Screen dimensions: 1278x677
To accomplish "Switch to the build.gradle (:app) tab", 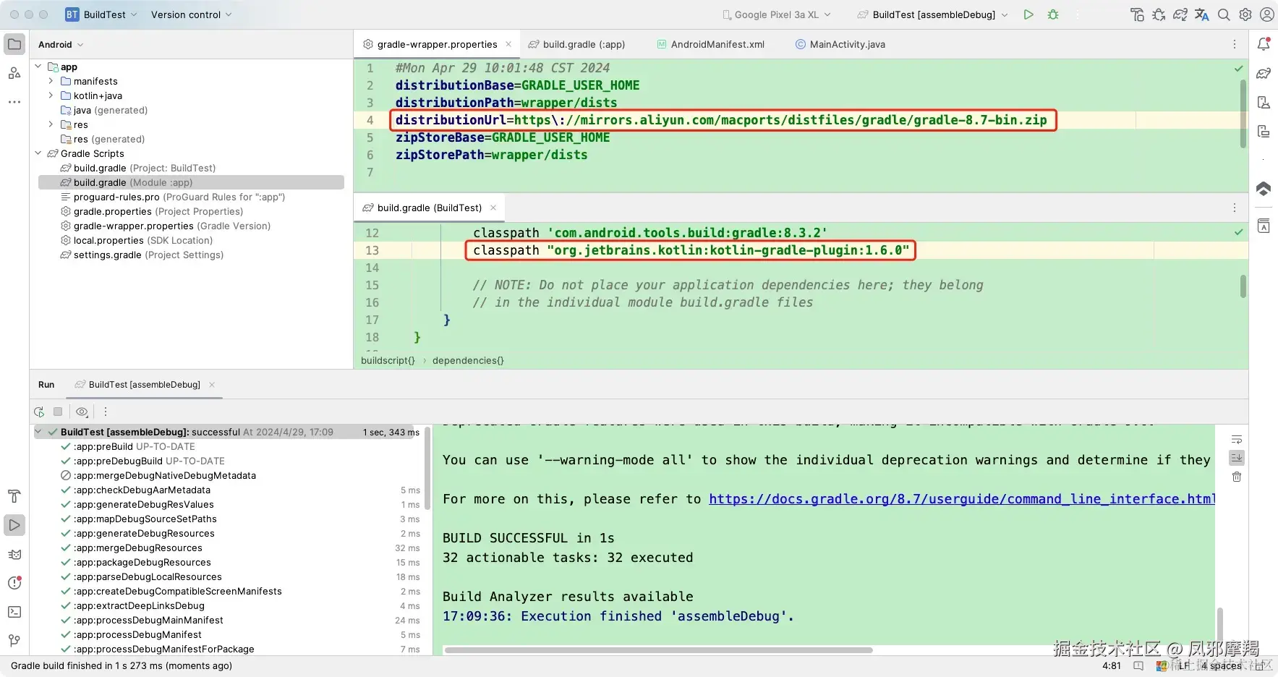I will [577, 44].
